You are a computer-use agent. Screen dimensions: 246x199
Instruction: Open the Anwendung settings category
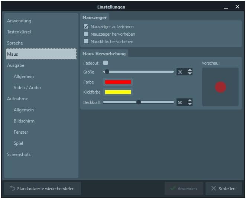point(41,21)
